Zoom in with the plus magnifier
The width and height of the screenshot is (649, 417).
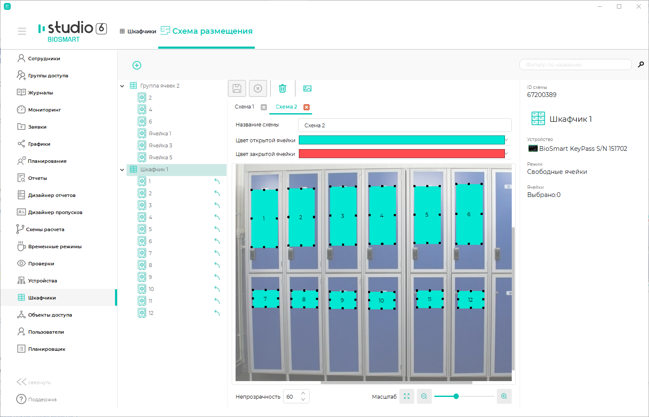tap(504, 396)
